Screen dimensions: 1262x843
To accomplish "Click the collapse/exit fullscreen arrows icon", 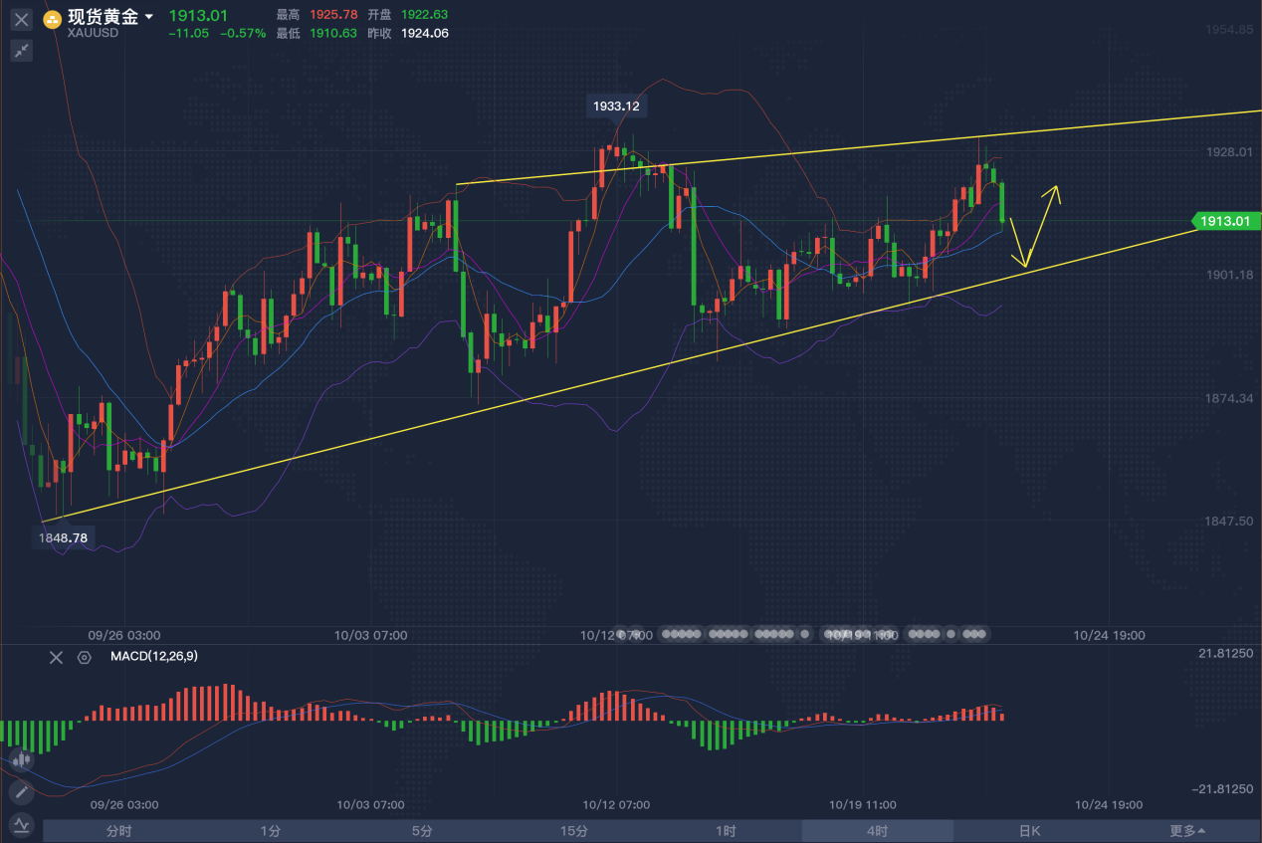I will (x=21, y=51).
